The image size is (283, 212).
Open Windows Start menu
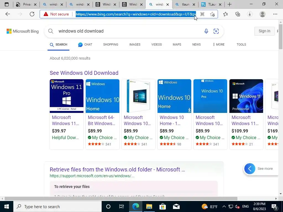pyautogui.click(x=7, y=206)
